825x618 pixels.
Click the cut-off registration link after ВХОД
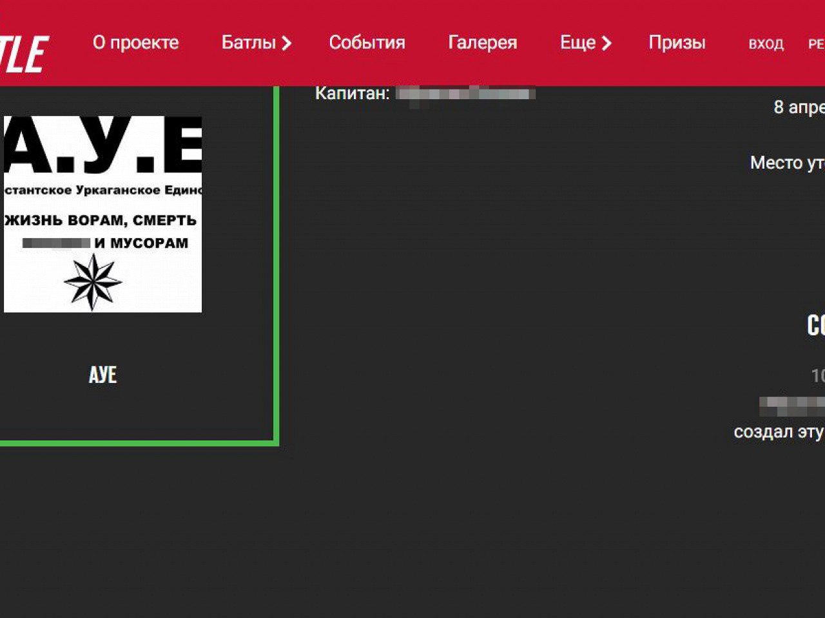point(816,44)
